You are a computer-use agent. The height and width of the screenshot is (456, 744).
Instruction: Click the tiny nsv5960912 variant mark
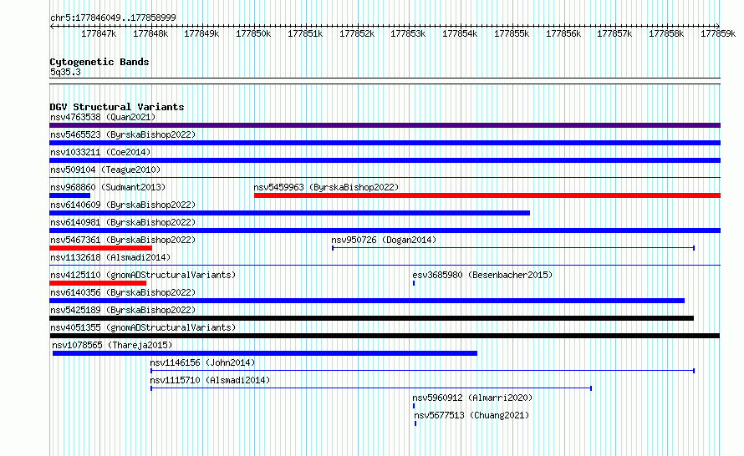[x=414, y=406]
